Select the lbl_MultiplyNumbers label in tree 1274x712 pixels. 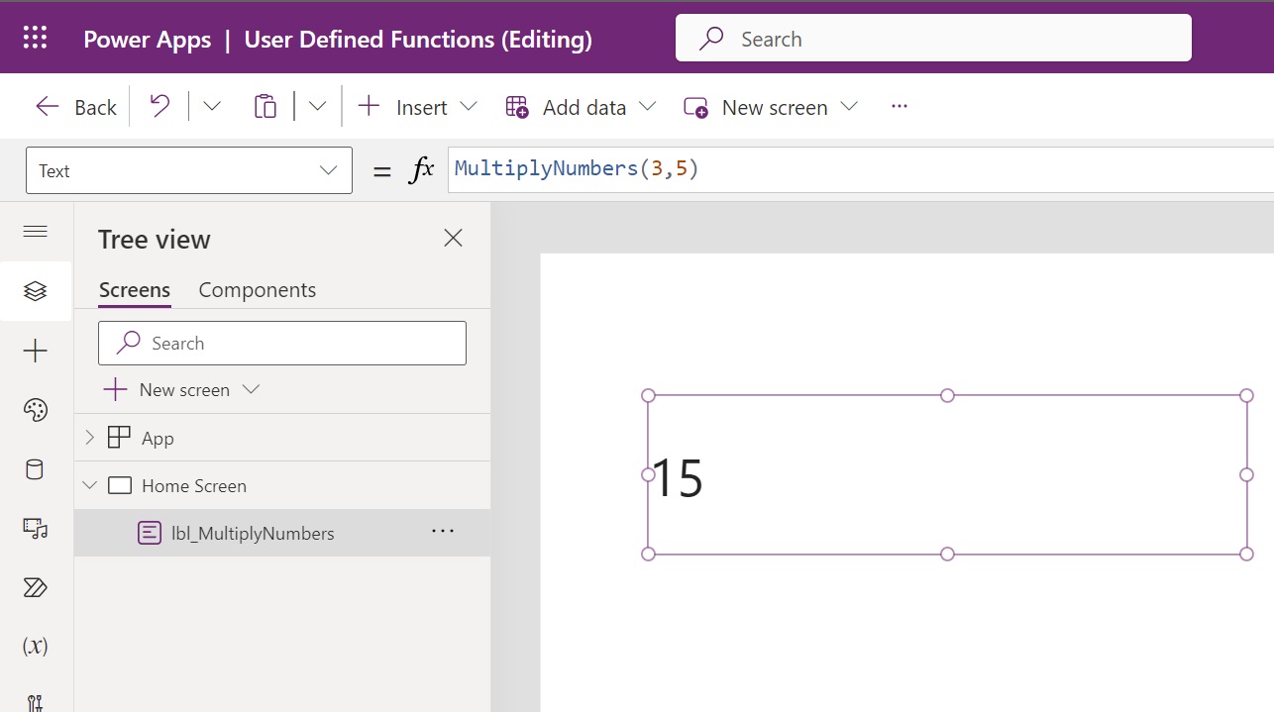click(x=251, y=533)
